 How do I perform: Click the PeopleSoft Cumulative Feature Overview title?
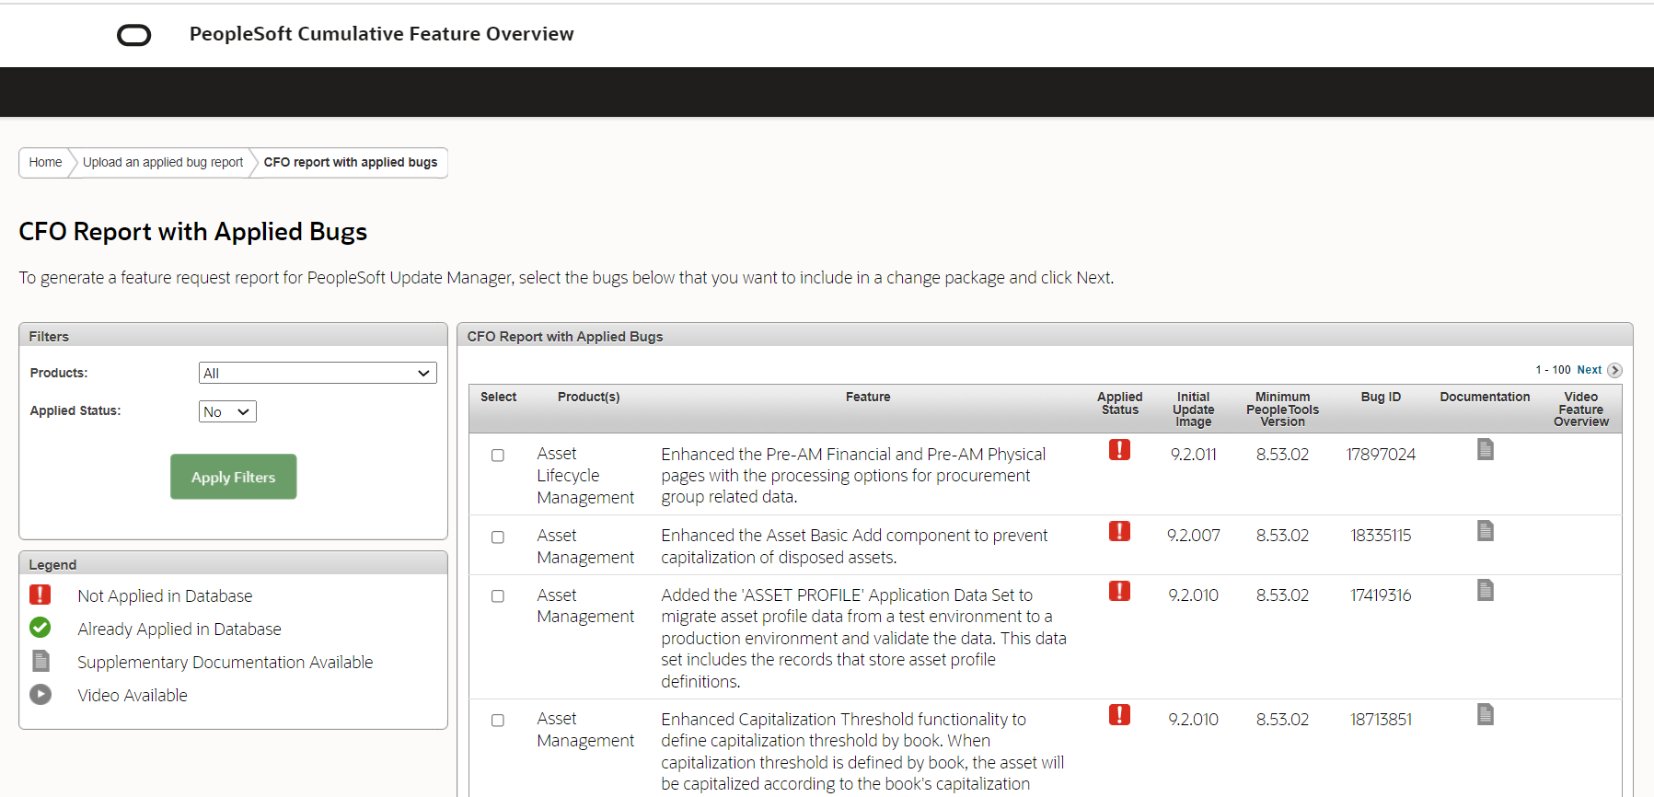click(x=382, y=34)
